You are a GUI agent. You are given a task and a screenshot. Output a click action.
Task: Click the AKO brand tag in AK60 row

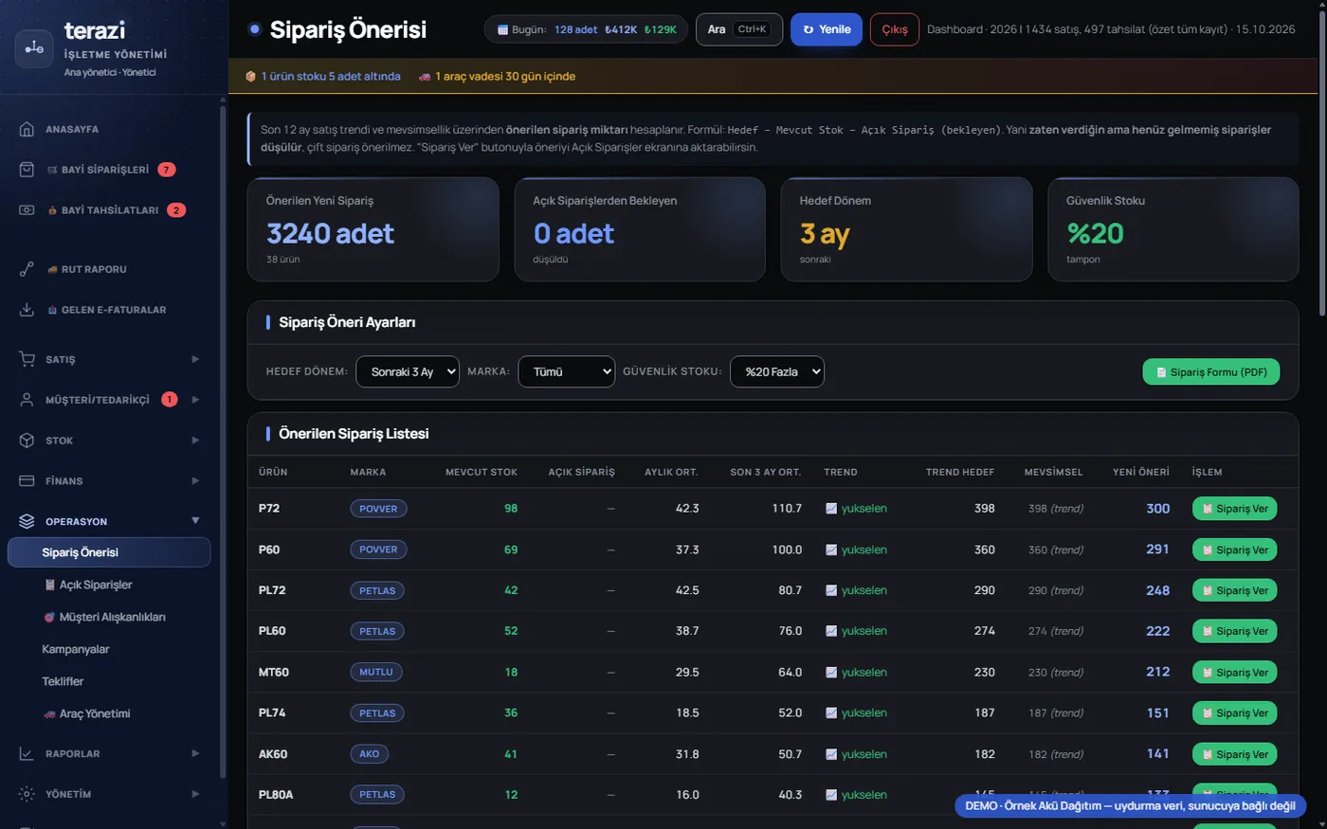pos(370,754)
